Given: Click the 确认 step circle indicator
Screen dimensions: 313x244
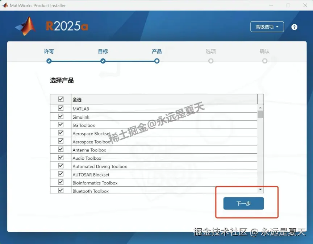Looking at the screenshot, I should [264, 61].
